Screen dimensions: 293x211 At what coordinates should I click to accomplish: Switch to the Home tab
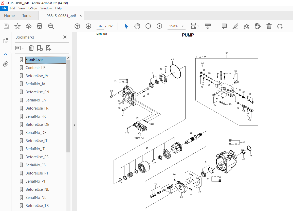pos(9,16)
